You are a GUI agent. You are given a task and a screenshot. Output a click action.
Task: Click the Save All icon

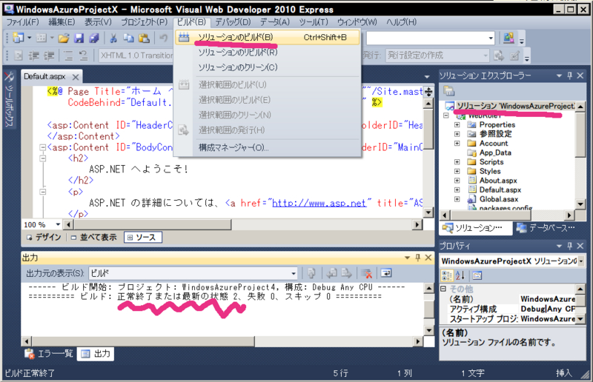[94, 38]
